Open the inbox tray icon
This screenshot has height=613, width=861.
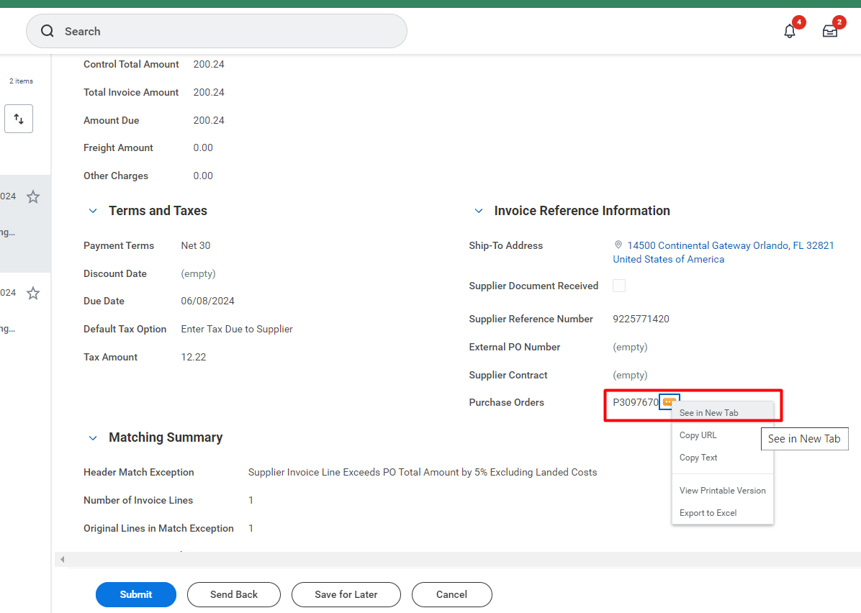(830, 32)
